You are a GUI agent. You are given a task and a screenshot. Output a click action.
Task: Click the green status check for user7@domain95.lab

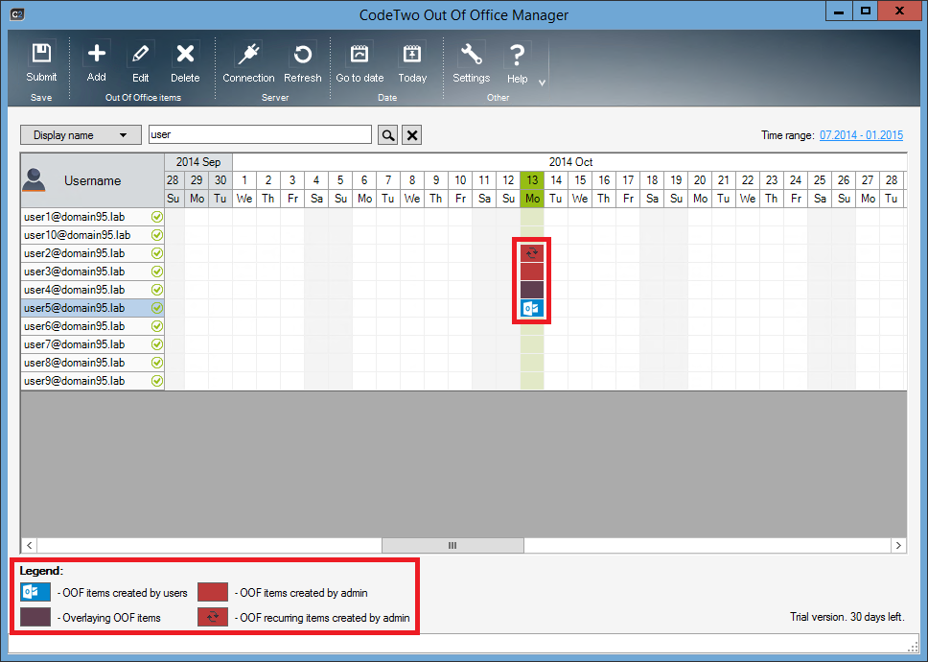pyautogui.click(x=157, y=344)
